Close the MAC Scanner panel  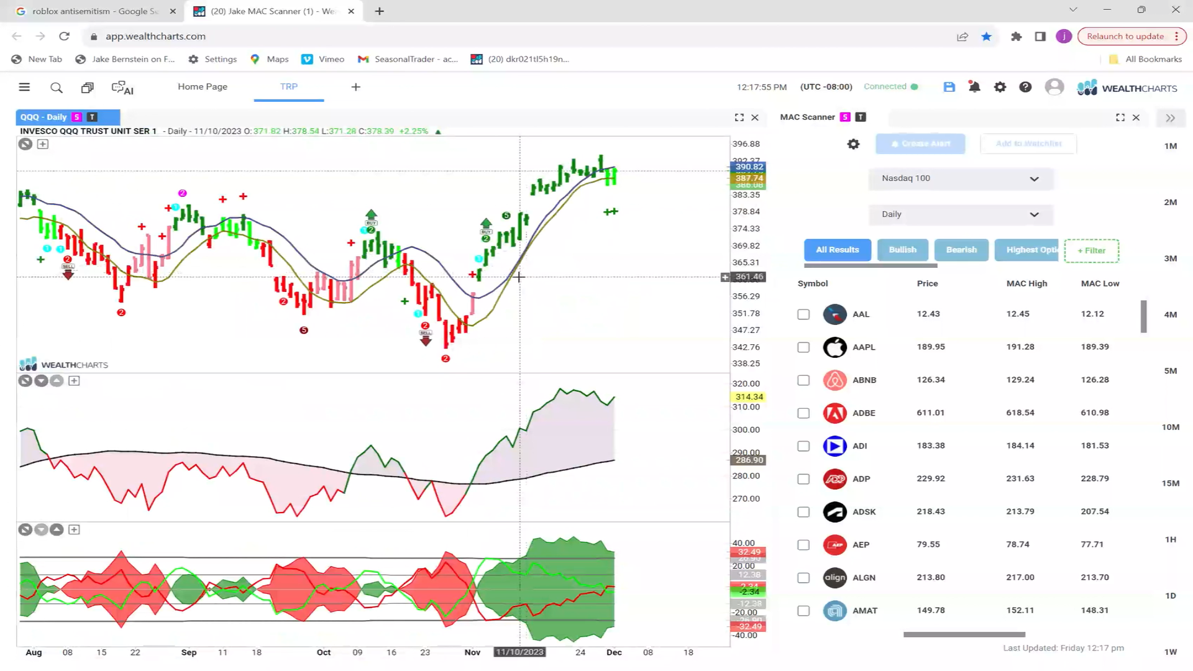(1136, 117)
